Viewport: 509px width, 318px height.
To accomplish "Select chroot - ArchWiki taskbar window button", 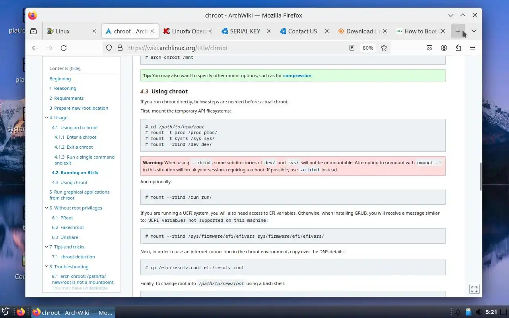I will (73, 312).
